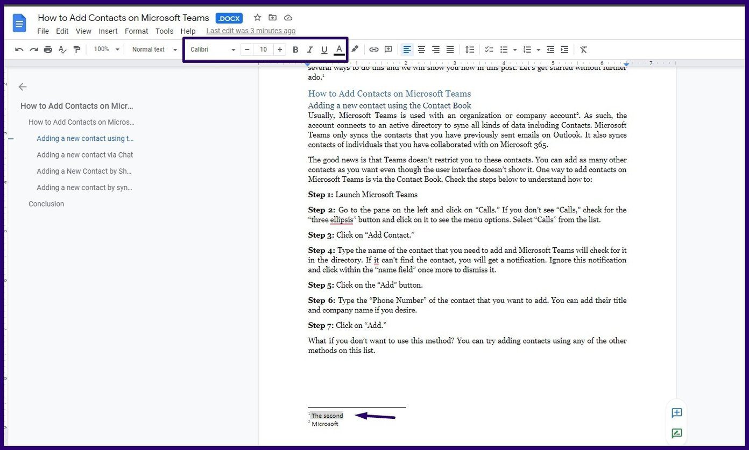The width and height of the screenshot is (749, 450).
Task: Set center text alignment
Action: click(421, 49)
